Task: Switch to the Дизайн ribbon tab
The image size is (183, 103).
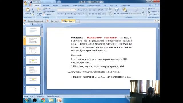Action: click(55, 5)
